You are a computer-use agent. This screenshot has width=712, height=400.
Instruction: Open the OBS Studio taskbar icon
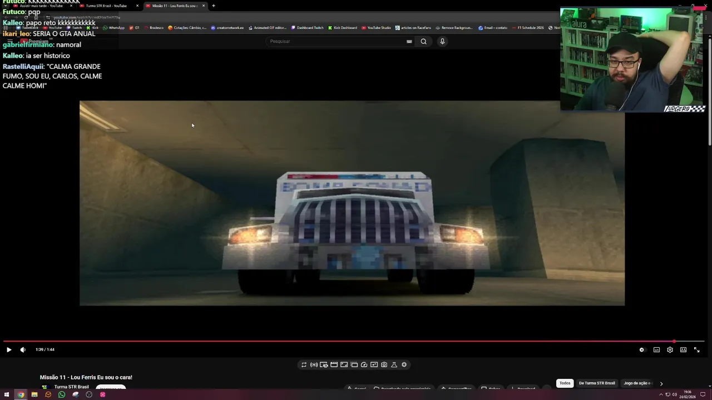(x=89, y=394)
